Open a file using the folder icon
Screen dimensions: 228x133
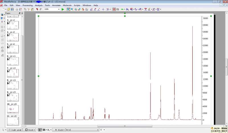click(9, 9)
